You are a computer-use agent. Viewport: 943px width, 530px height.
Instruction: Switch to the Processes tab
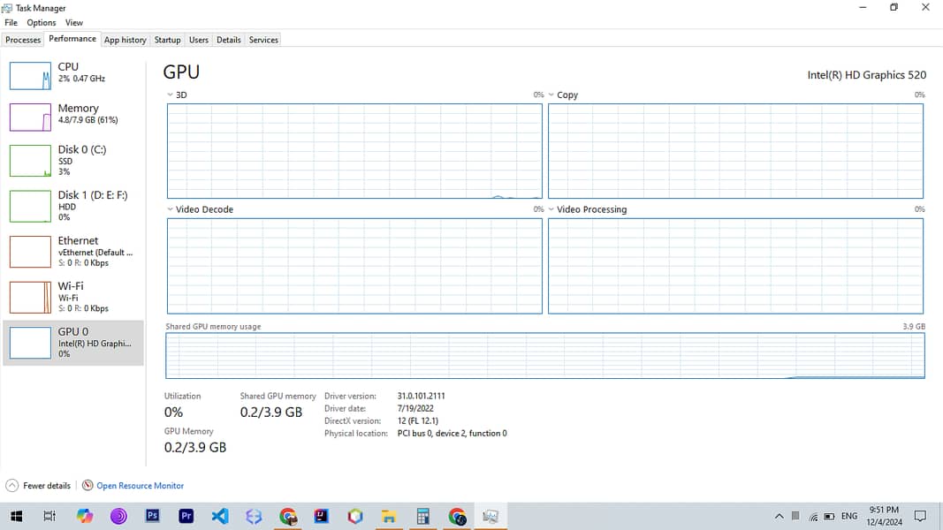click(x=23, y=40)
